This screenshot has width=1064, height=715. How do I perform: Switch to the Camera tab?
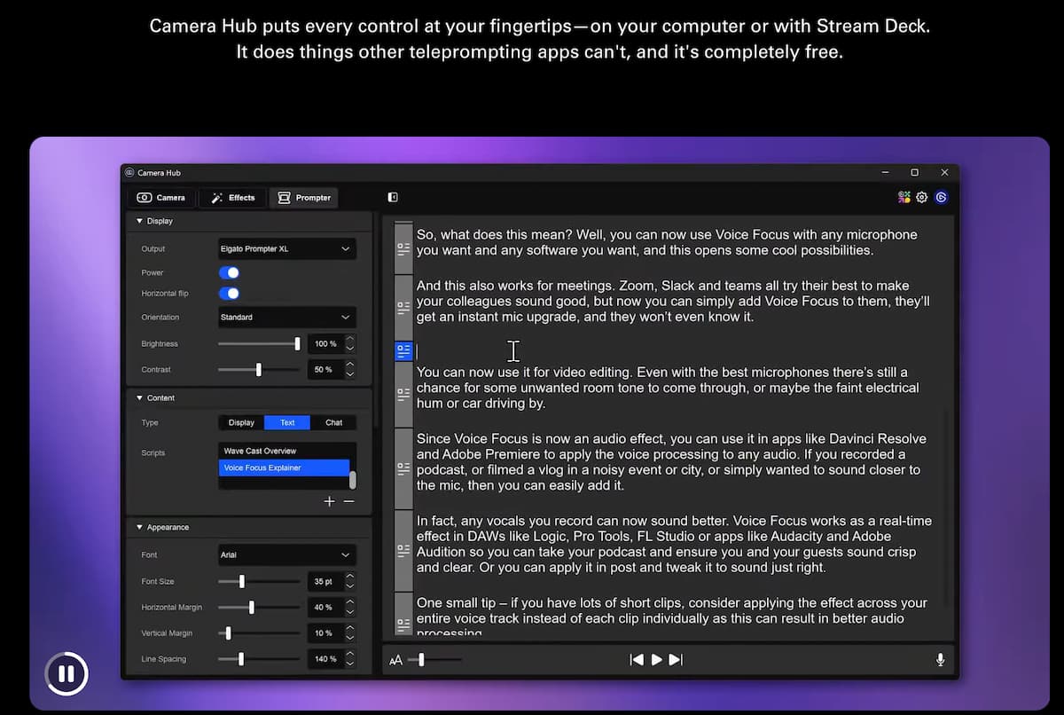(x=161, y=198)
